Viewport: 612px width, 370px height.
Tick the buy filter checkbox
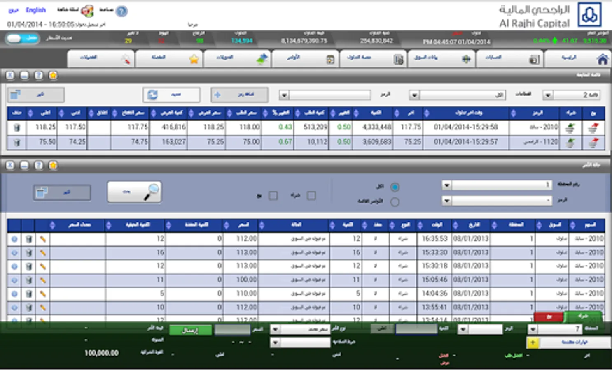311,196
